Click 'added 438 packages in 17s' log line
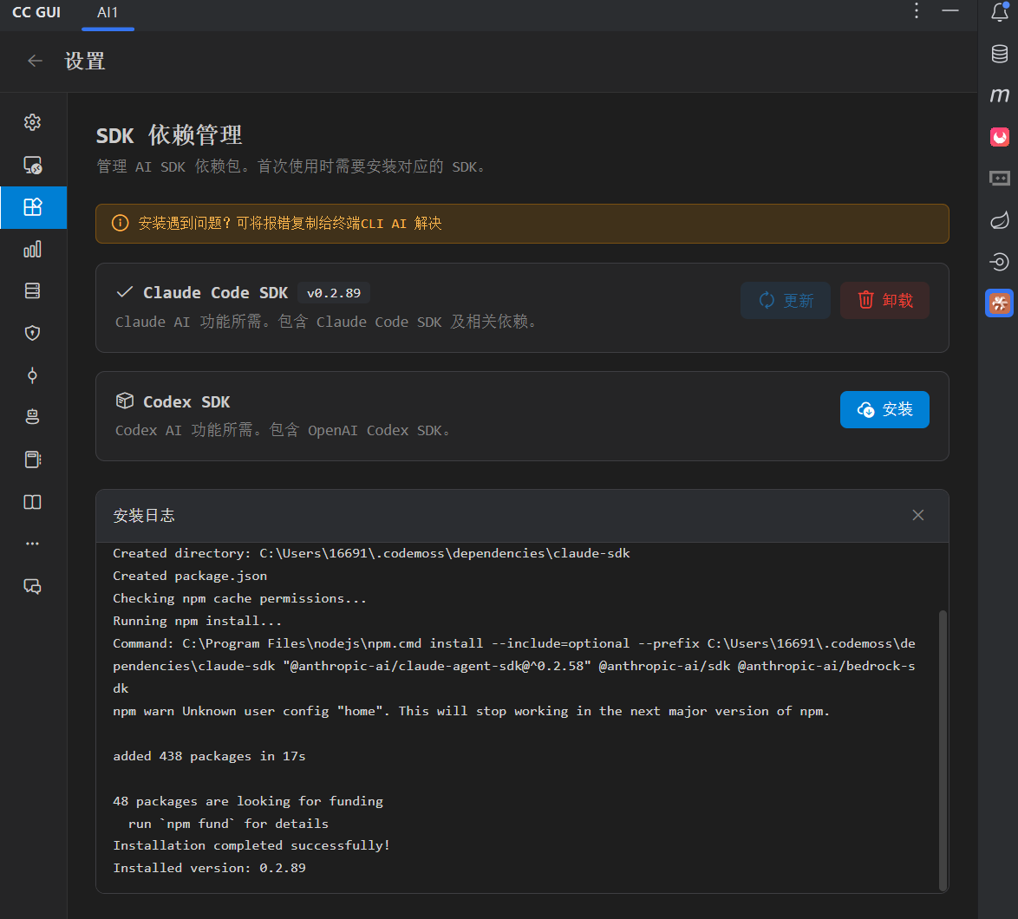Image resolution: width=1018 pixels, height=919 pixels. click(209, 756)
